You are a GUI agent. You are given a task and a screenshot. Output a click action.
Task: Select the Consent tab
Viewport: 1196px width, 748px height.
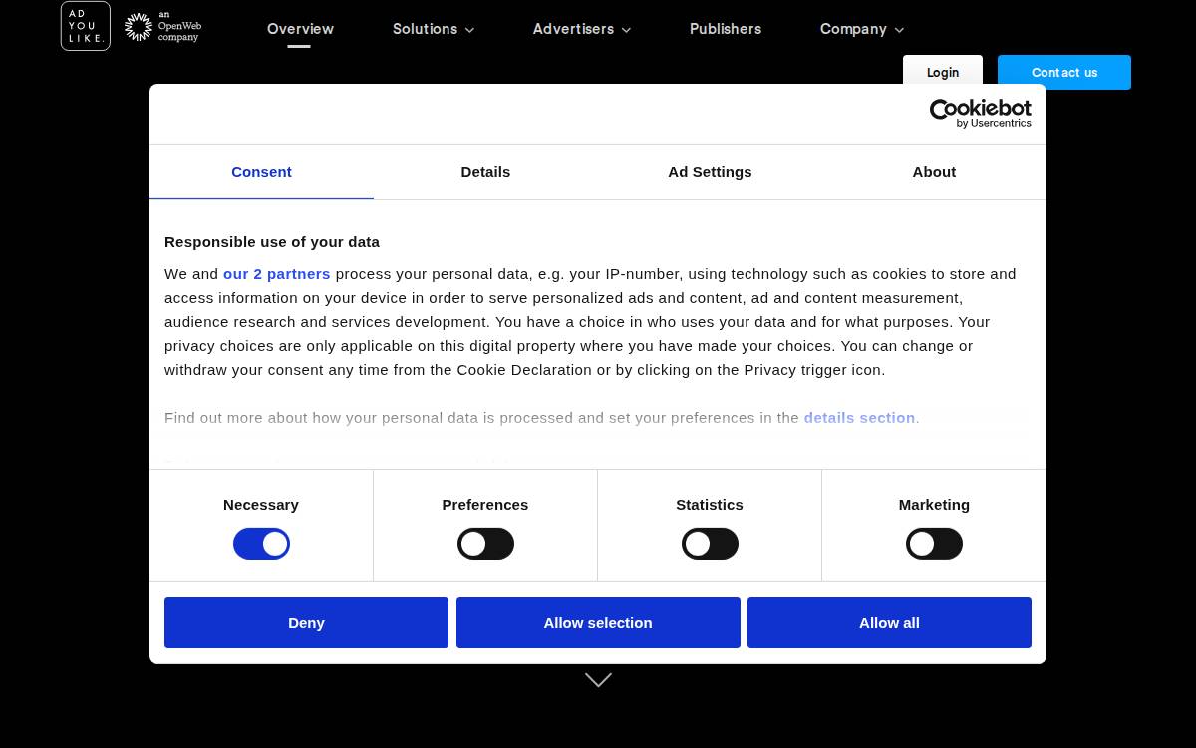coord(261,172)
